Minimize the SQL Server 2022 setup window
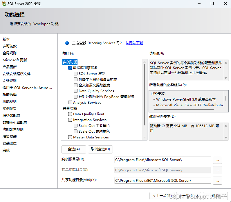 [x=199, y=3]
